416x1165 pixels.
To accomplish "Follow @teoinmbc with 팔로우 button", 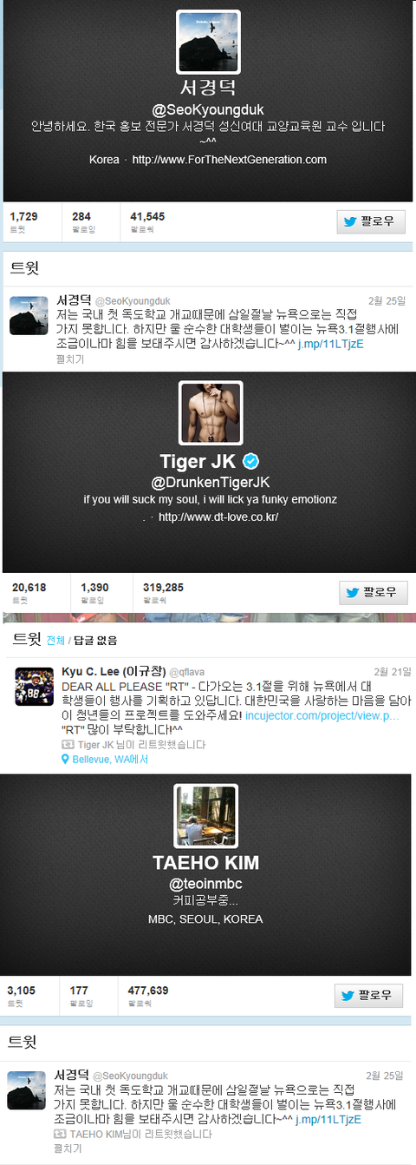I will click(x=369, y=995).
